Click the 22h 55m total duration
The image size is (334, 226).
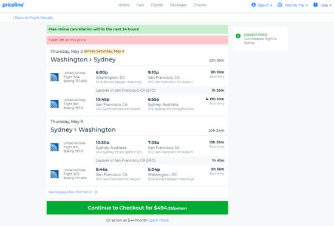(x=216, y=61)
